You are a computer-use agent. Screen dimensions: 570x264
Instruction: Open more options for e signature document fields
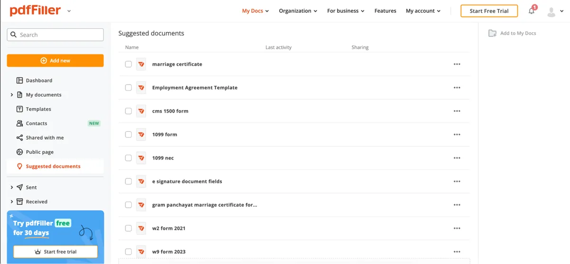click(457, 182)
